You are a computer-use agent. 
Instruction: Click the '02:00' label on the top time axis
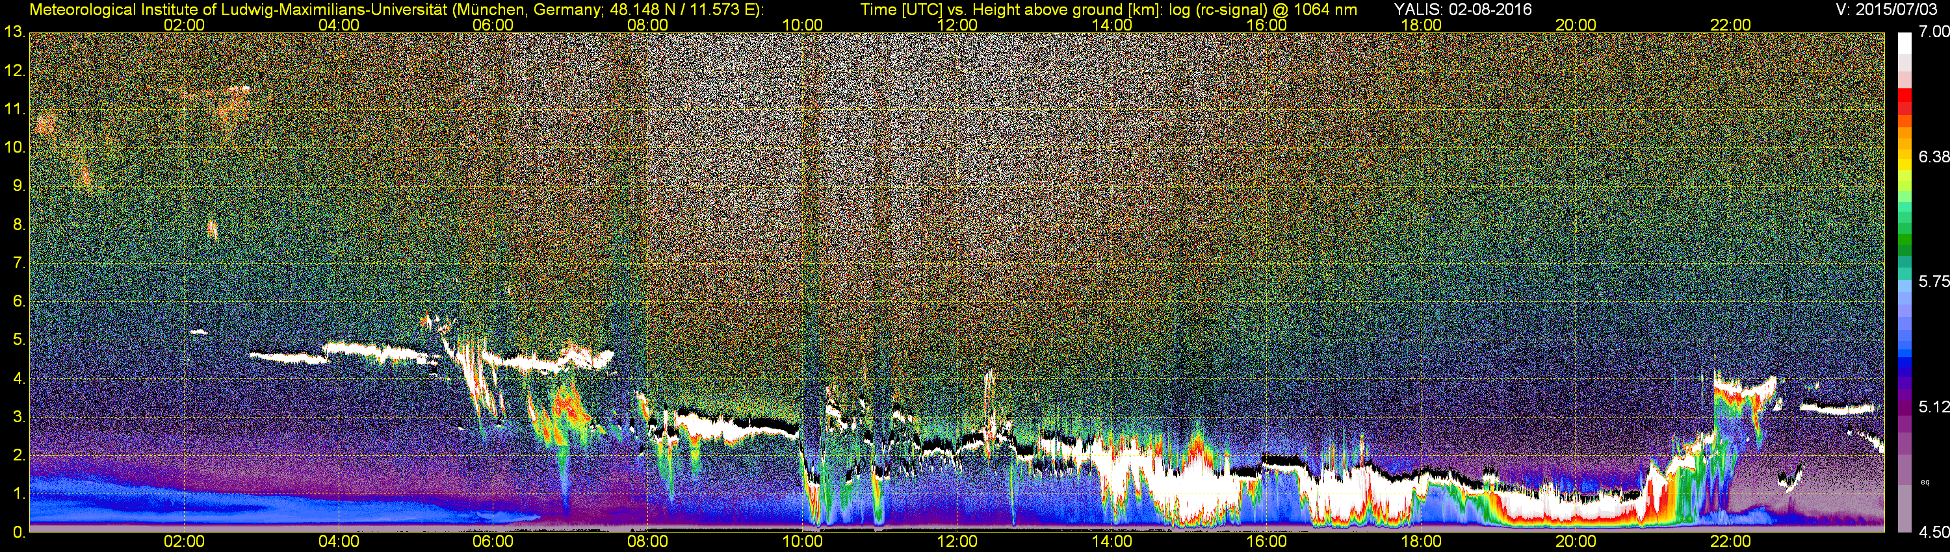[x=184, y=25]
